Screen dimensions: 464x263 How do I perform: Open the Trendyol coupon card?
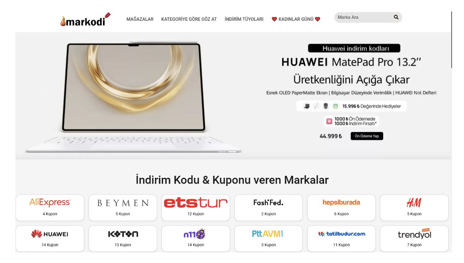[414, 239]
